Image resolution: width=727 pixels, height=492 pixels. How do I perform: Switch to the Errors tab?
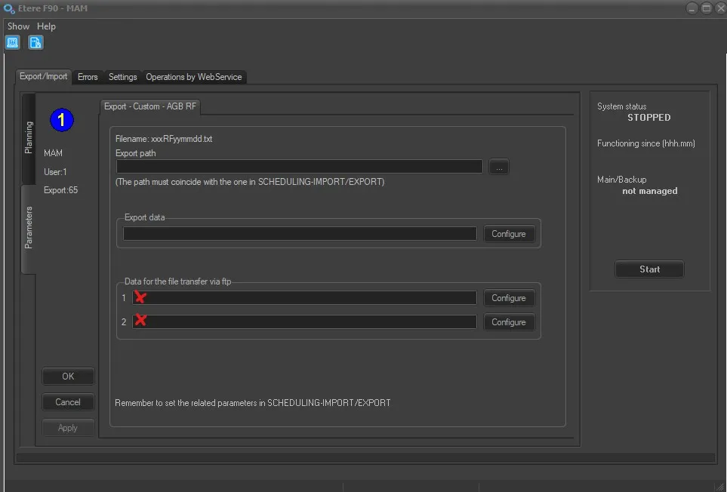point(88,77)
